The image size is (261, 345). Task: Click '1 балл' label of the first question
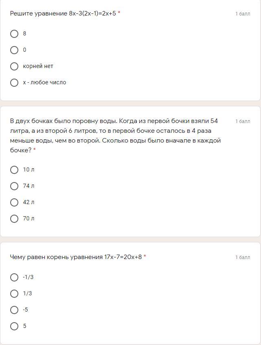tap(243, 14)
